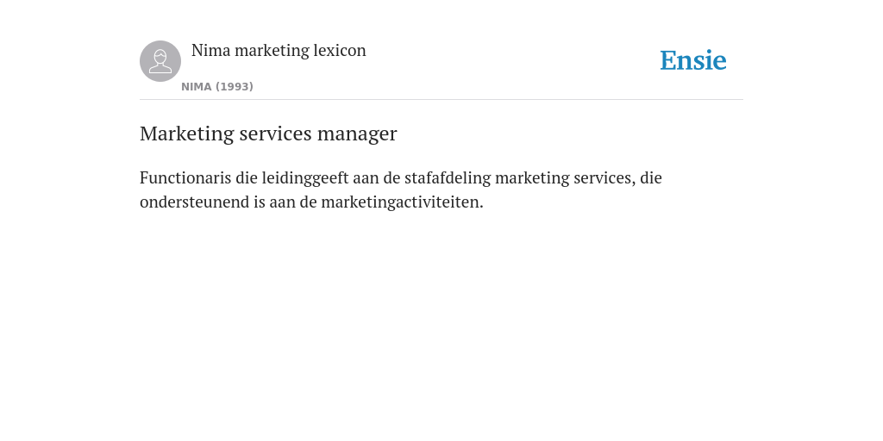Select the Marketing services manager heading
The width and height of the screenshot is (883, 441).
(268, 134)
